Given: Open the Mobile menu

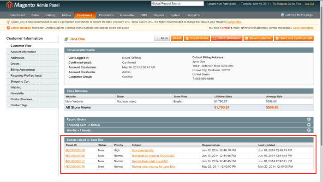Looking at the screenshot, I should (66, 15).
